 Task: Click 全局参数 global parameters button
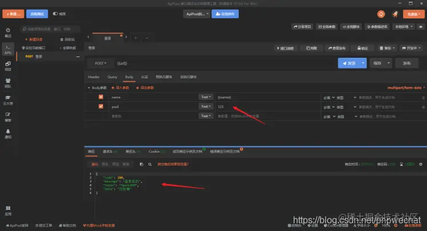pos(327,27)
